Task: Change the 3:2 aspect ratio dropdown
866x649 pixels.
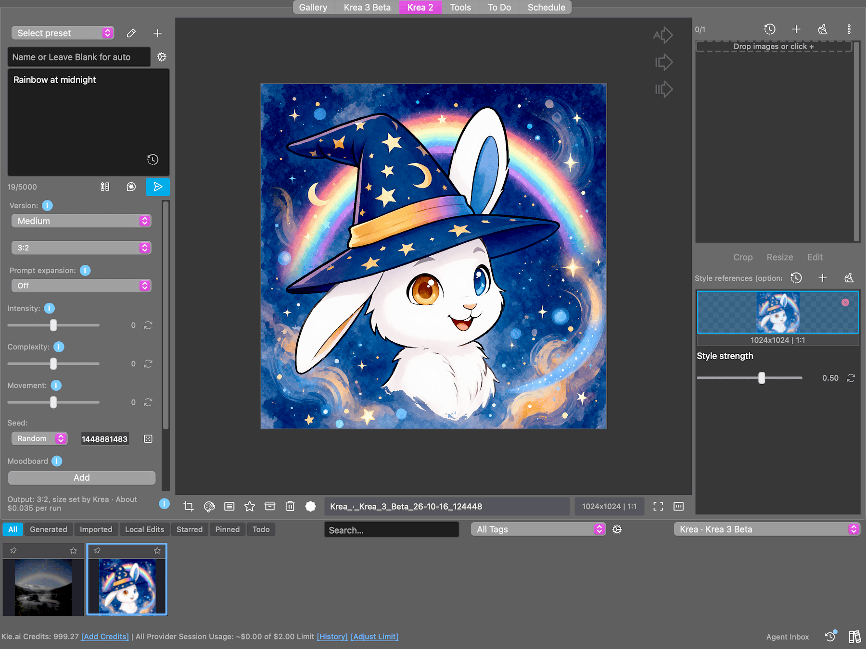Action: [81, 248]
